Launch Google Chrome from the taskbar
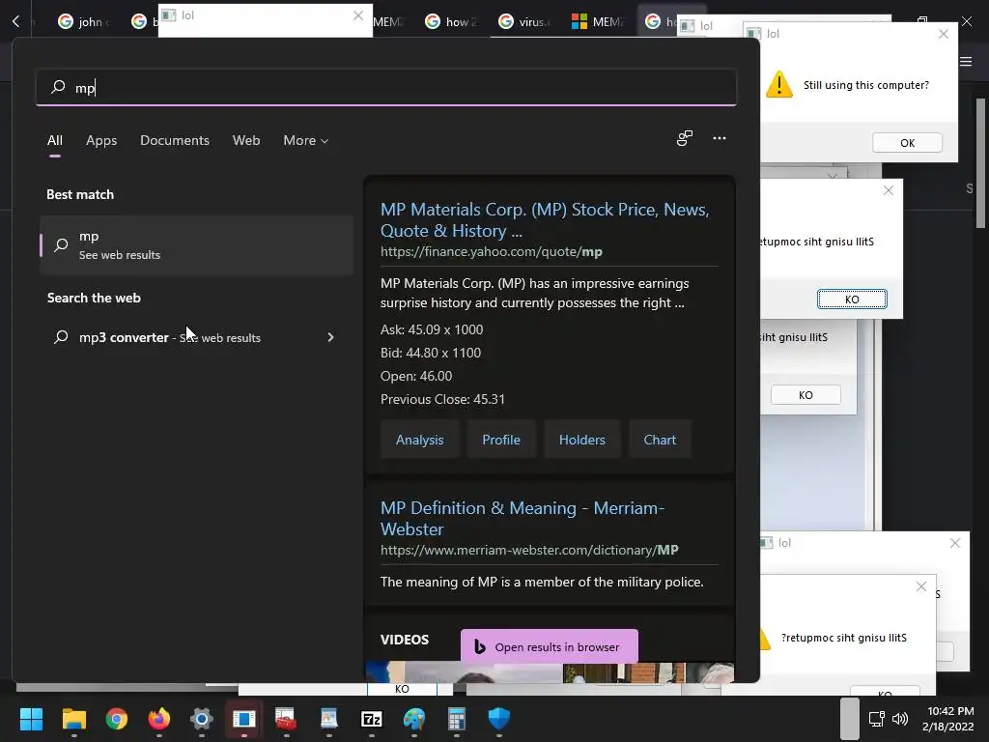Image resolution: width=989 pixels, height=742 pixels. pos(117,718)
